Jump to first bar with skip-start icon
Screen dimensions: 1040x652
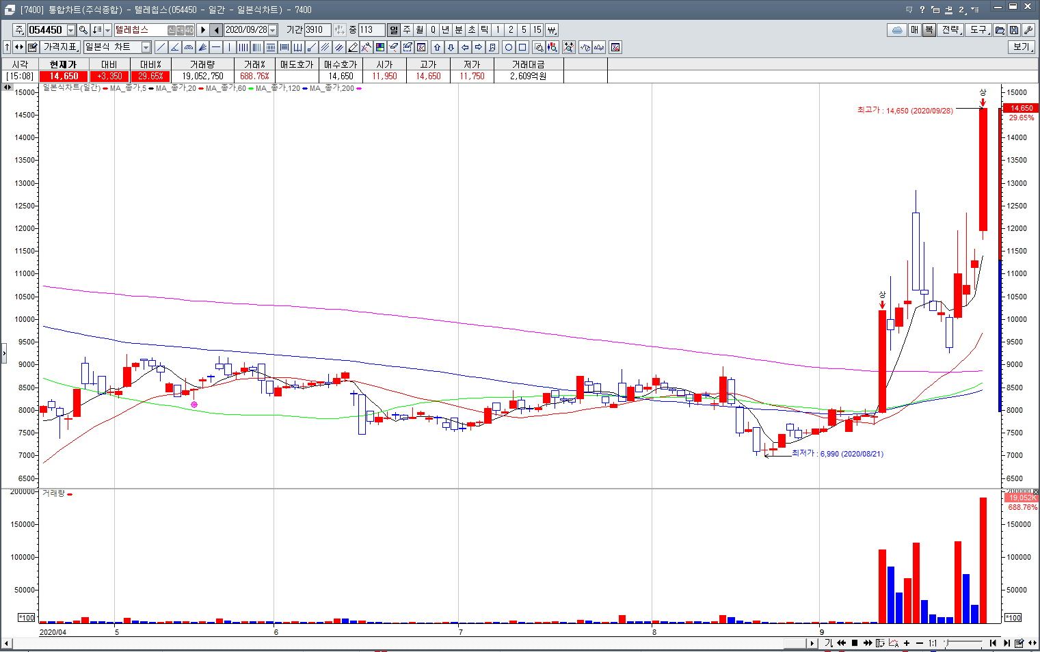[x=993, y=643]
